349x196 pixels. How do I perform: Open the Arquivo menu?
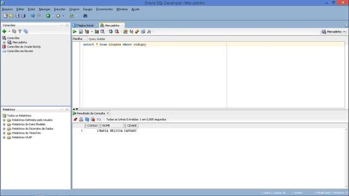tap(7, 9)
